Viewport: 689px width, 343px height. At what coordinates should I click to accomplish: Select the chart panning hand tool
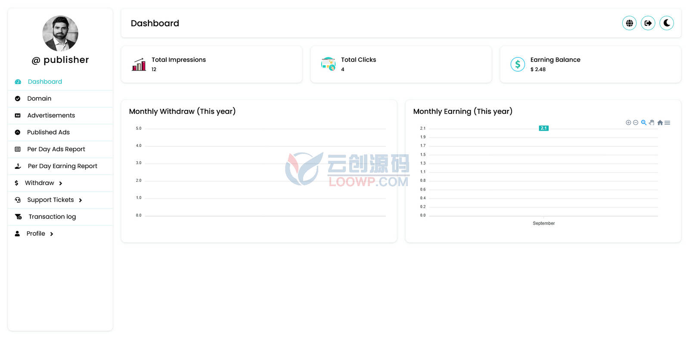click(652, 123)
